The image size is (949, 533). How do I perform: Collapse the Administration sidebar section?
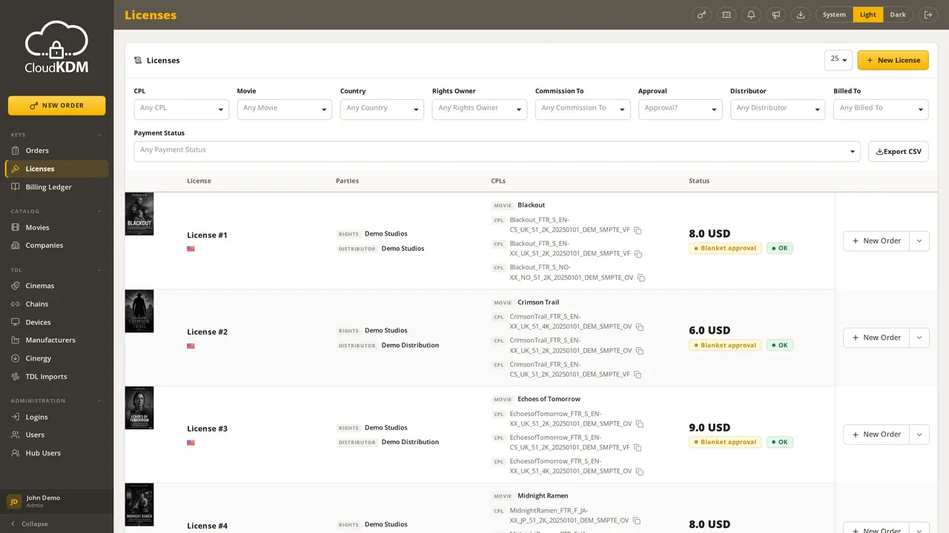coord(56,400)
